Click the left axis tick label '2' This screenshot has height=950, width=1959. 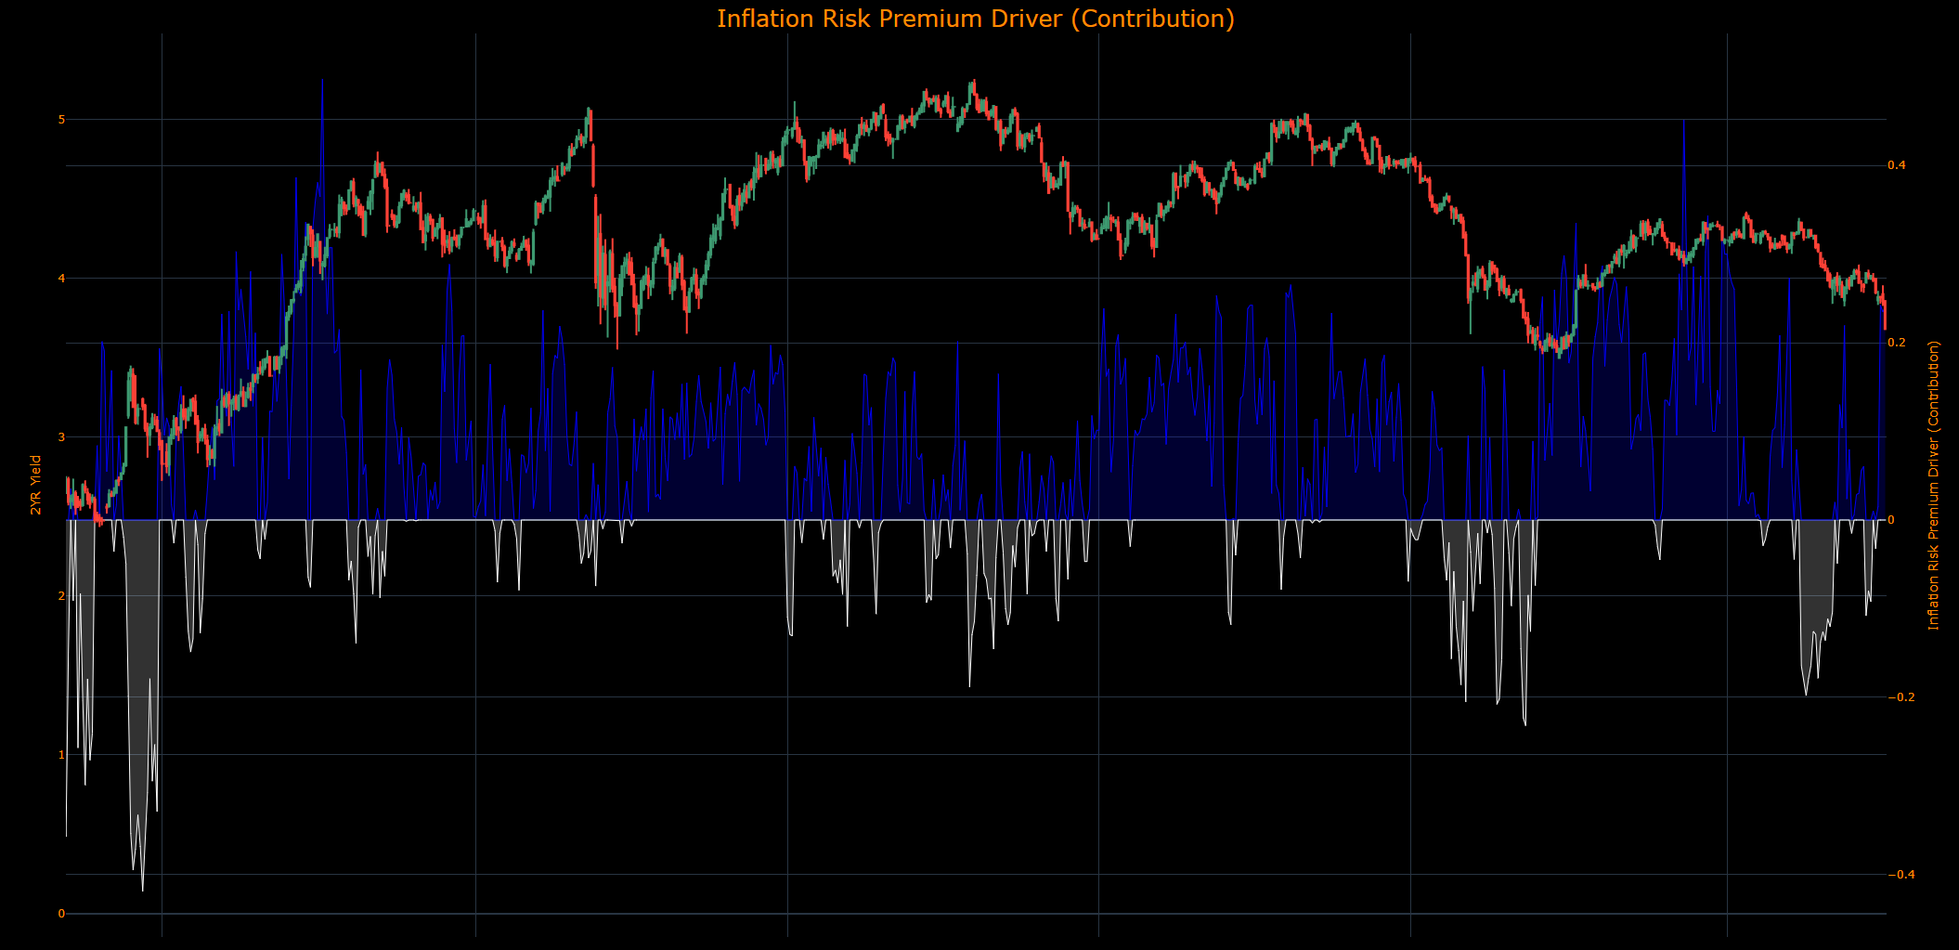61,596
